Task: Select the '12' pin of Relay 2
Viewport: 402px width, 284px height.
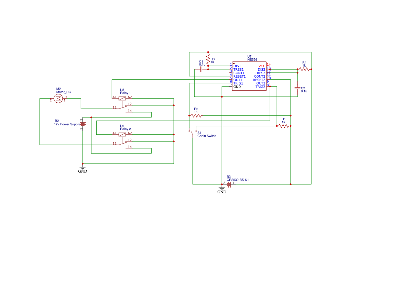Action: click(130, 140)
